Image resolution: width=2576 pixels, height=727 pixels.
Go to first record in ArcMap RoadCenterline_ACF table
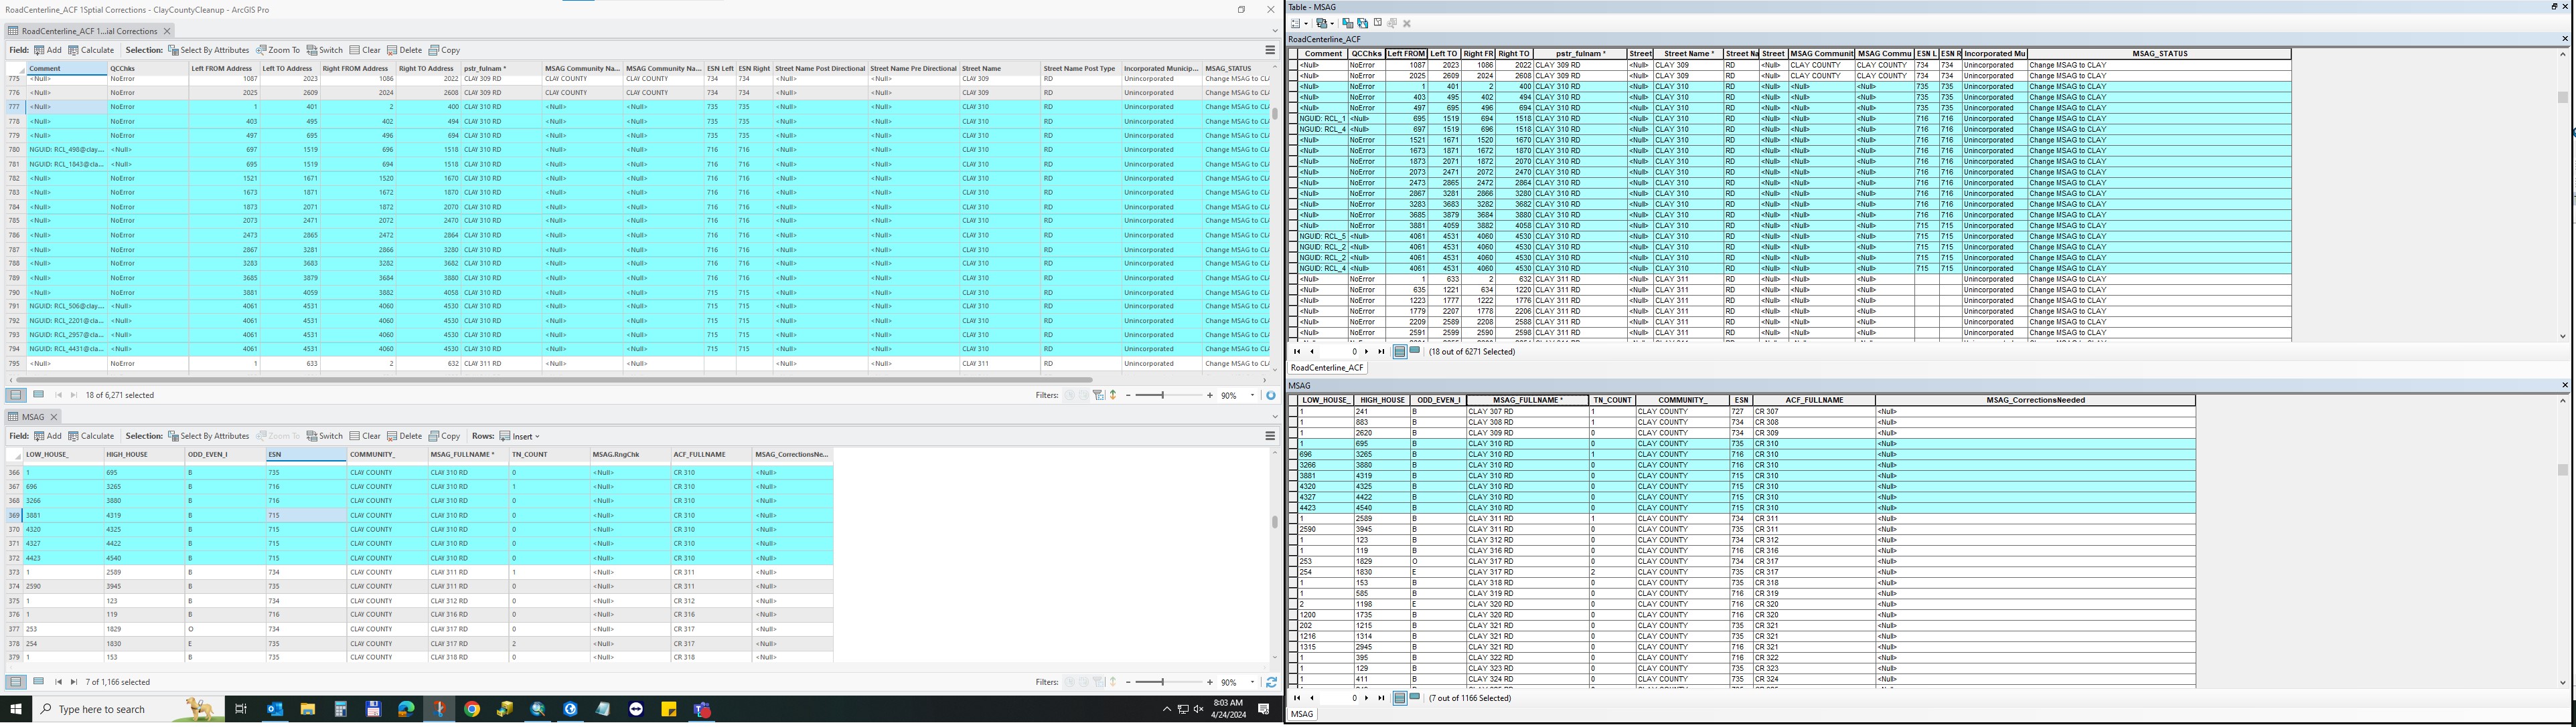click(x=1297, y=352)
